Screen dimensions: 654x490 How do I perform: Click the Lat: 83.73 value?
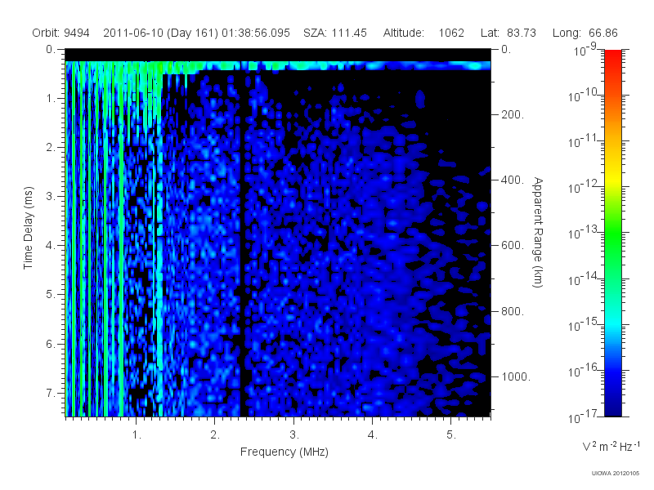pyautogui.click(x=508, y=33)
